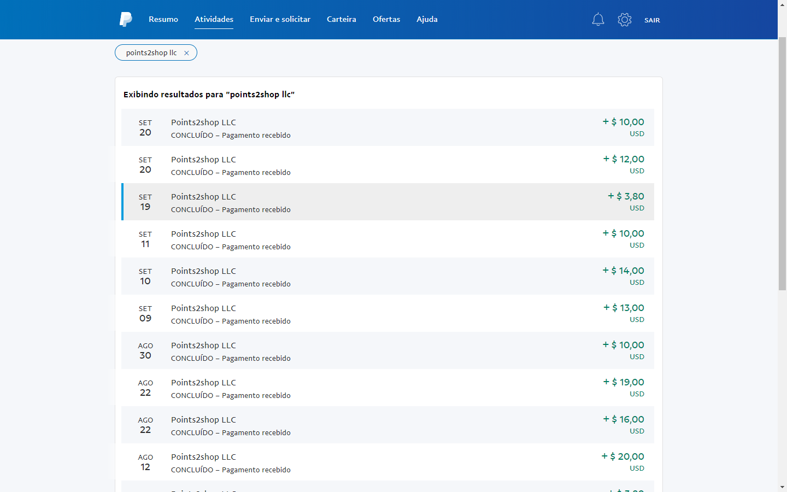Open the Ajuda menu item
The image size is (787, 492).
(x=427, y=19)
